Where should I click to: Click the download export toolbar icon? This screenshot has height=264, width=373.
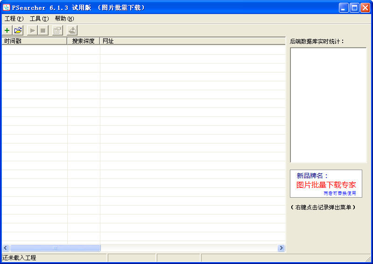(72, 30)
